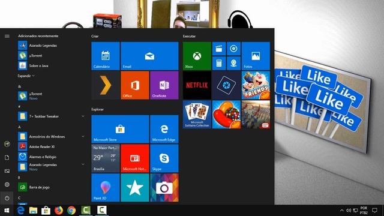Launch the Candy Crush Friends tile
This screenshot has width=384, height=216.
(256, 85)
